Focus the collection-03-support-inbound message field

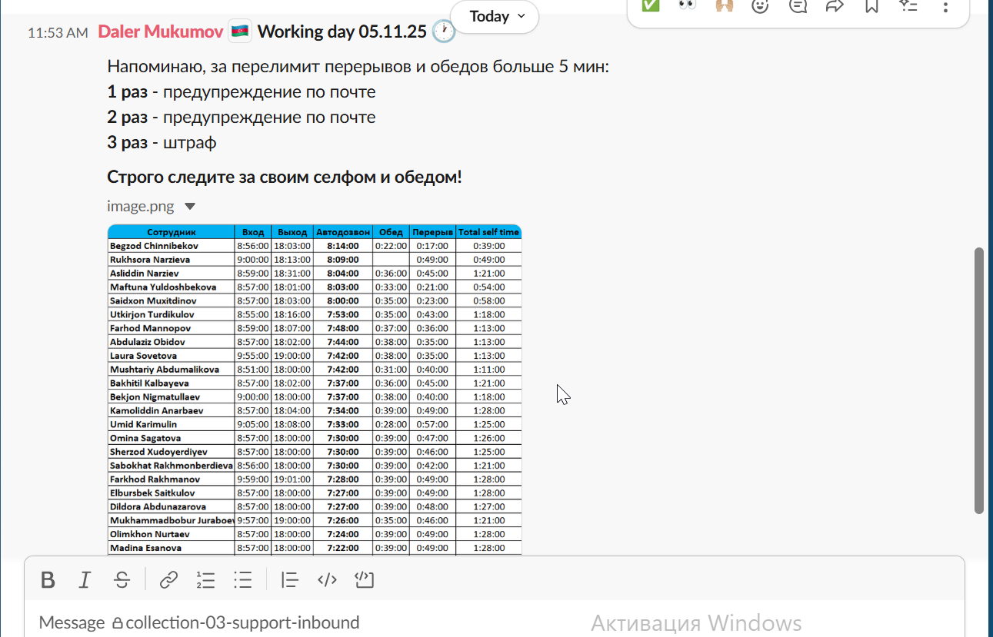(x=494, y=622)
